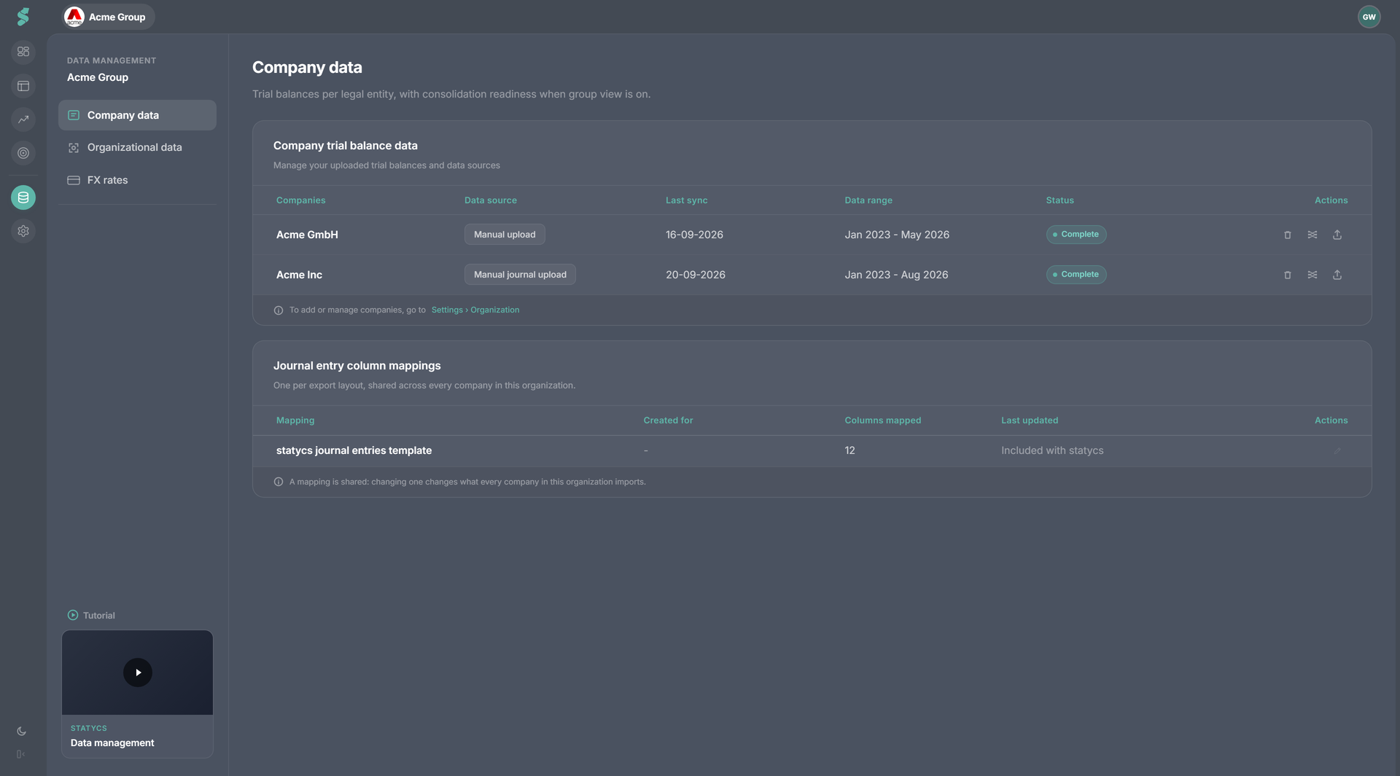
Task: Upload data for Acme GmbH
Action: coord(1337,235)
